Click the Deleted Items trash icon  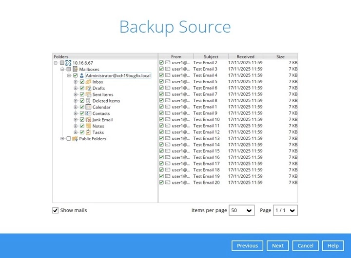pos(88,101)
